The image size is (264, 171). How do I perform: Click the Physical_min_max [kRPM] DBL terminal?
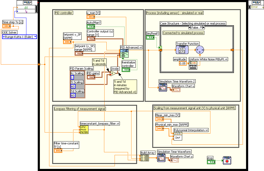coord(160,129)
